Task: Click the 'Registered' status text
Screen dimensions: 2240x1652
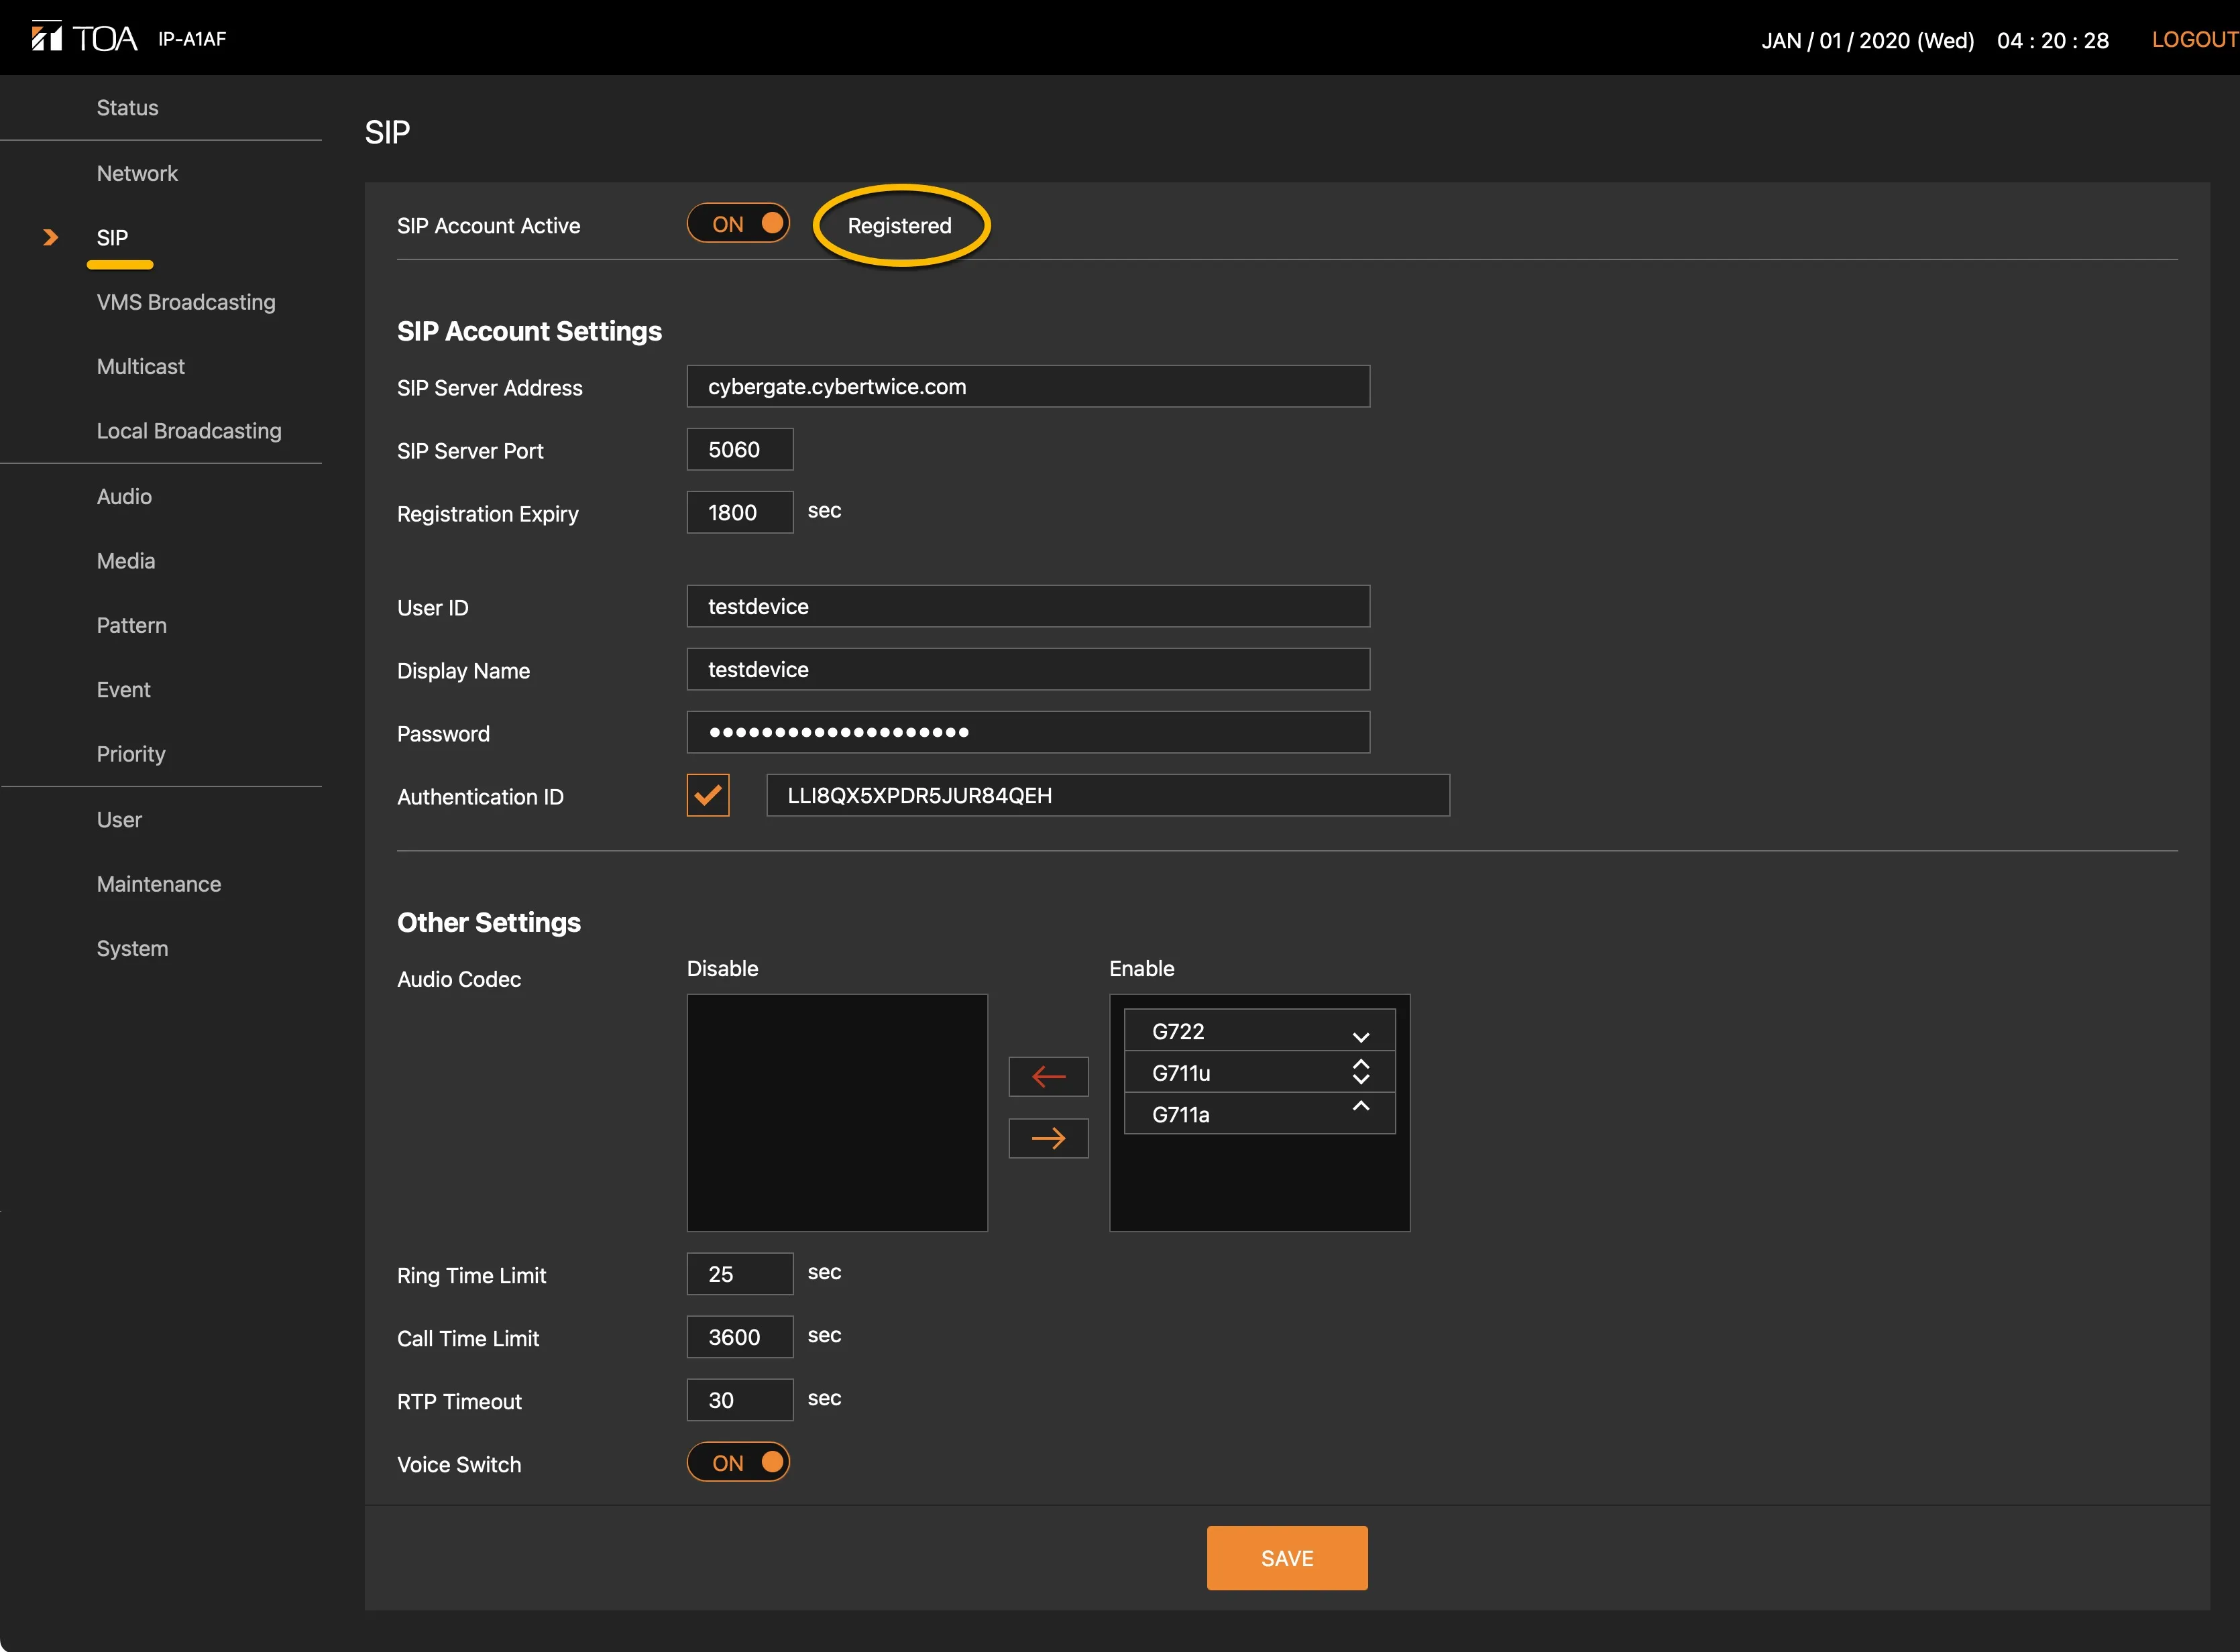Action: 899,226
